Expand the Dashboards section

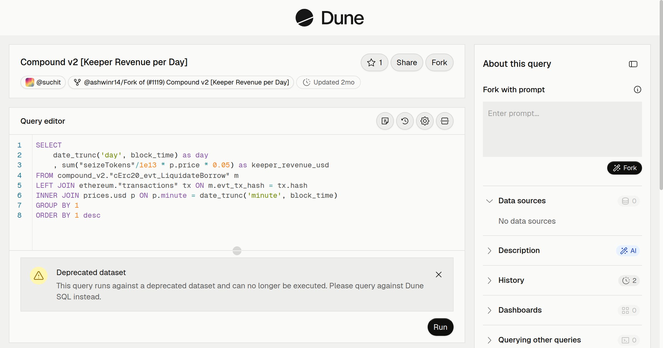pyautogui.click(x=489, y=310)
